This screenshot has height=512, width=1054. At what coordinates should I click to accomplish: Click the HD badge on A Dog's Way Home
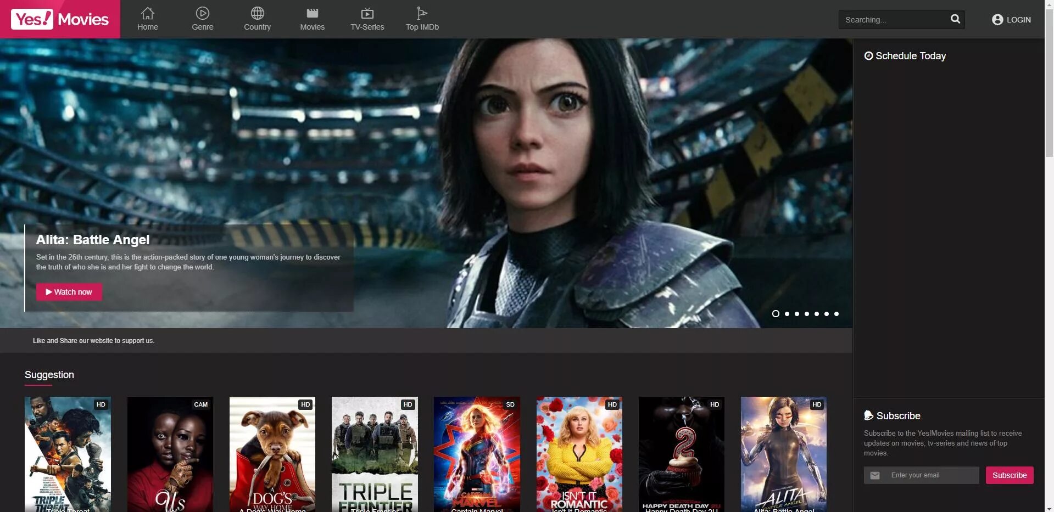(x=305, y=404)
